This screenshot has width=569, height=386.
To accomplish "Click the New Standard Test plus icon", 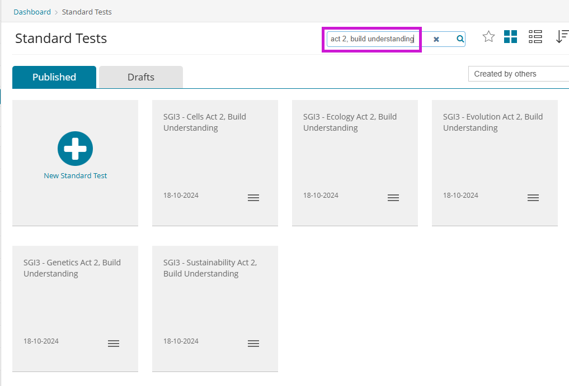I will (x=75, y=149).
